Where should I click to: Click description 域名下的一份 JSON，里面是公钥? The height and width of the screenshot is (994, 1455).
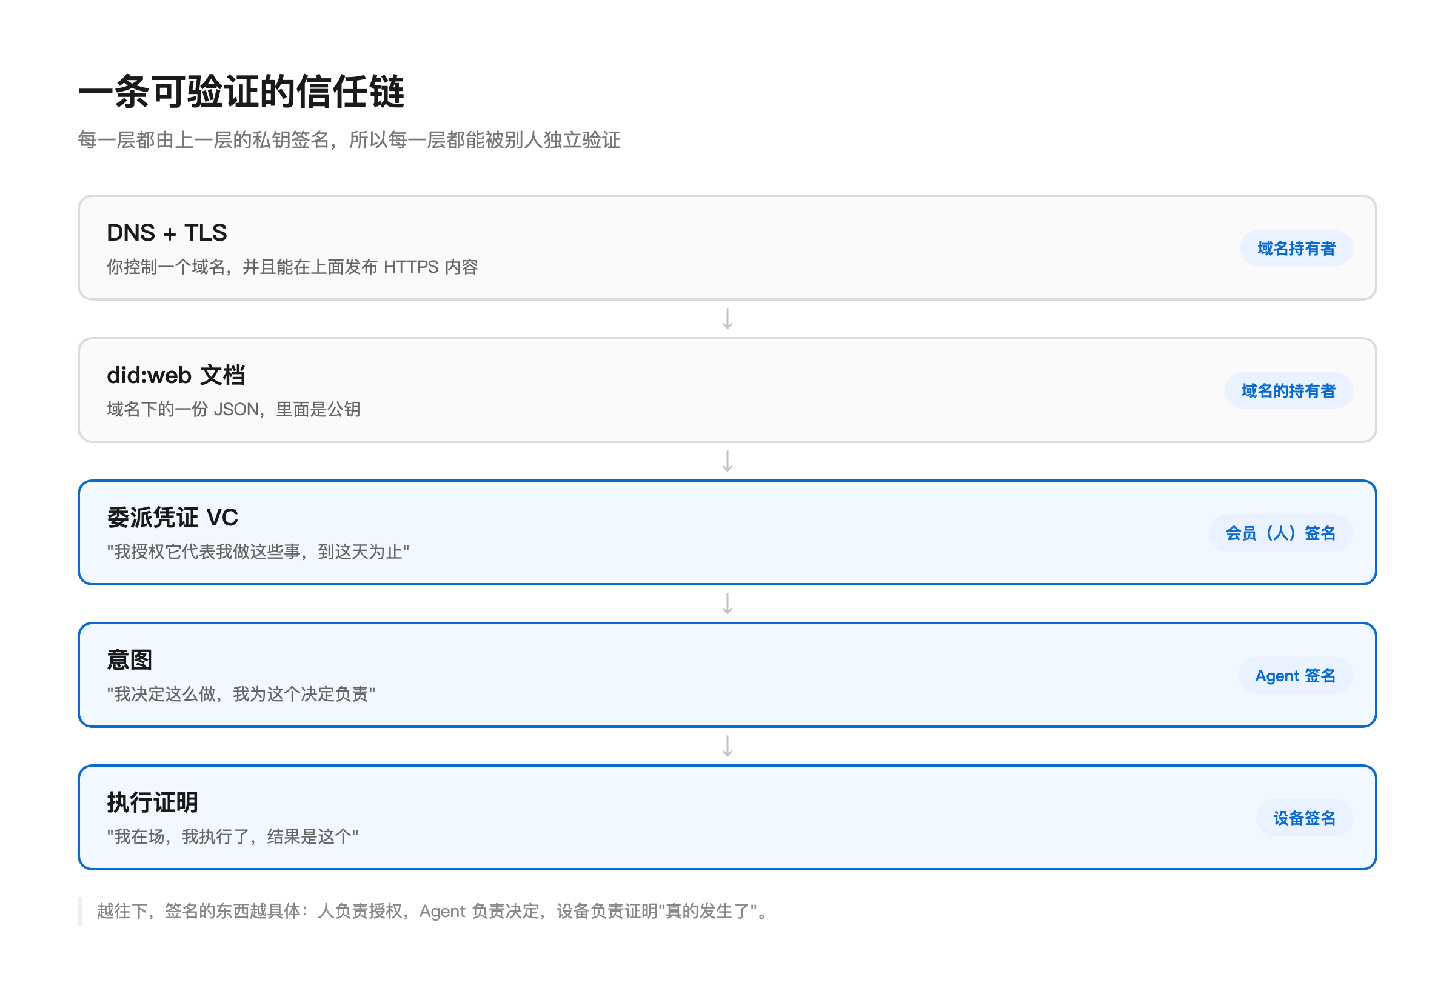coord(233,409)
